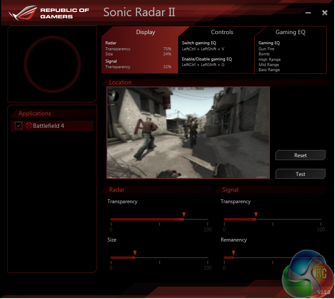Click the Radar Size slider handle
This screenshot has height=299, width=335.
click(x=135, y=253)
